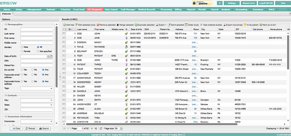This screenshot has height=136, width=291.
Task: Click the Last name input field
Action: (x=36, y=34)
